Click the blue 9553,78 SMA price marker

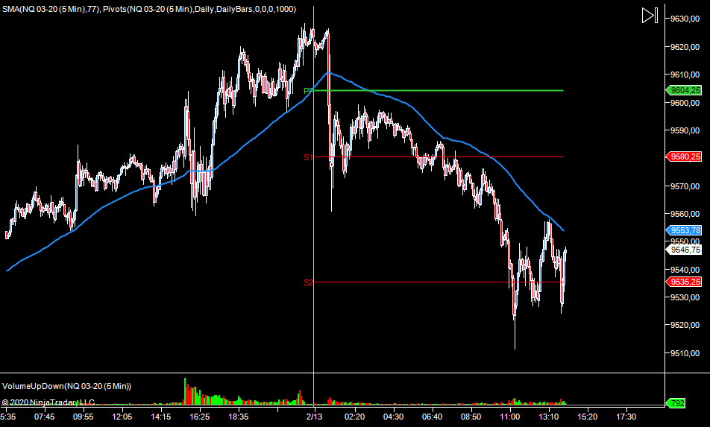(x=684, y=230)
